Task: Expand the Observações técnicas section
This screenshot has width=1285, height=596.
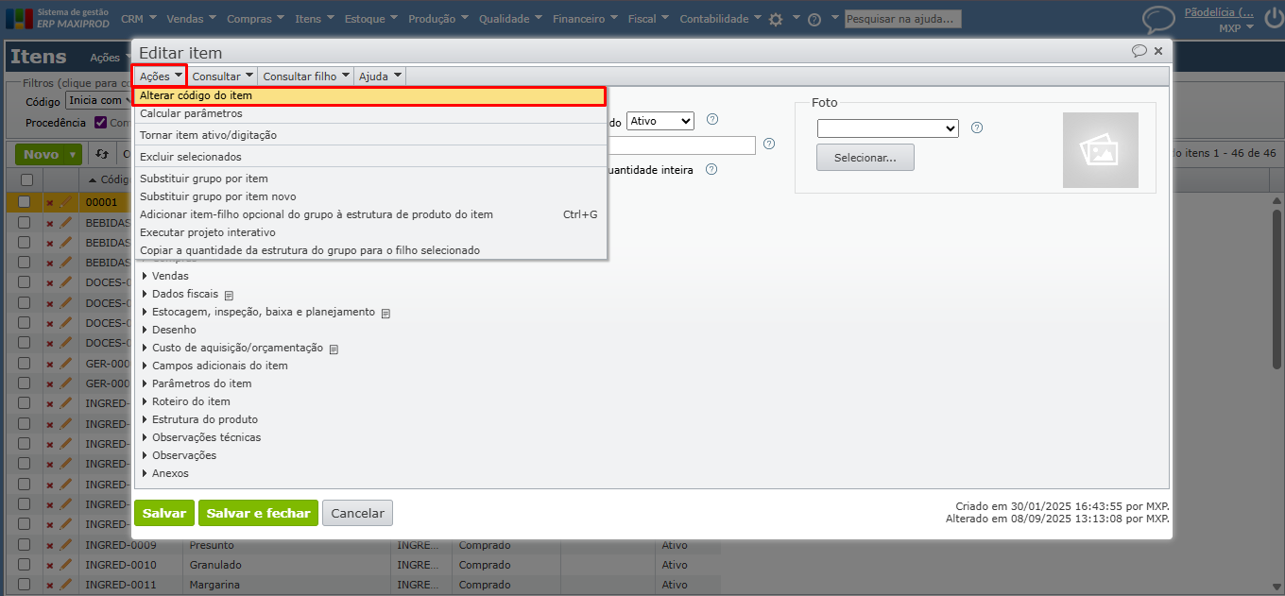Action: point(201,438)
